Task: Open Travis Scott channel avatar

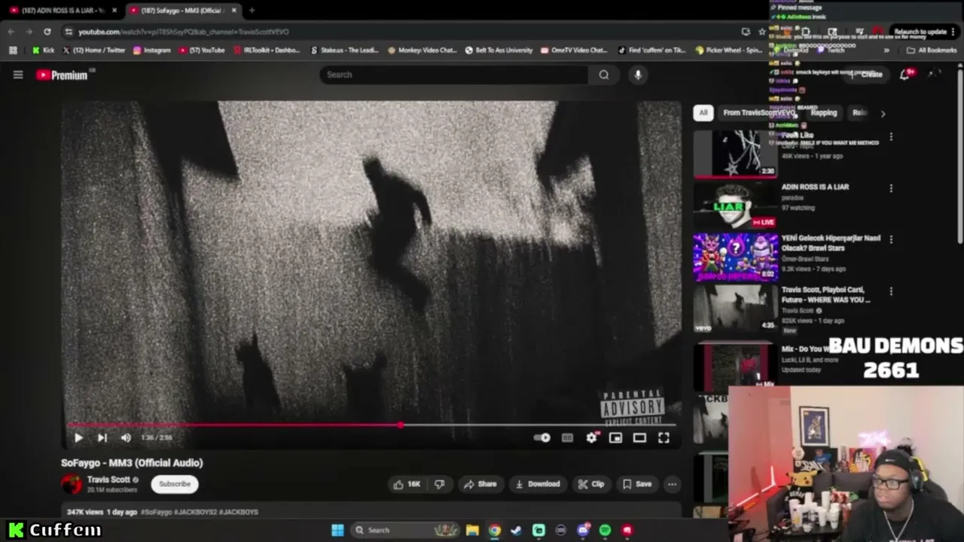Action: tap(72, 484)
